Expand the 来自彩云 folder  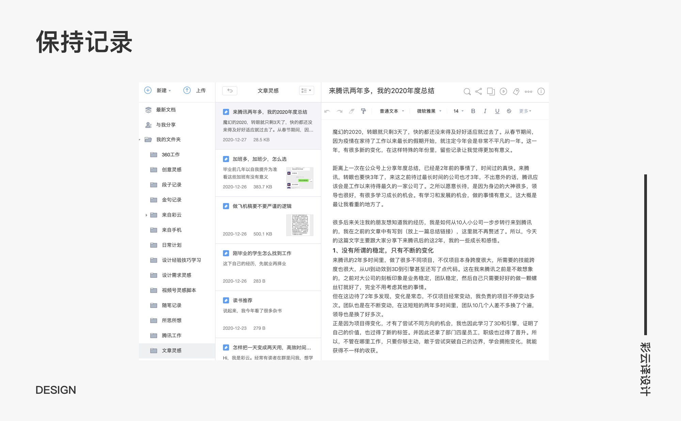(x=146, y=215)
